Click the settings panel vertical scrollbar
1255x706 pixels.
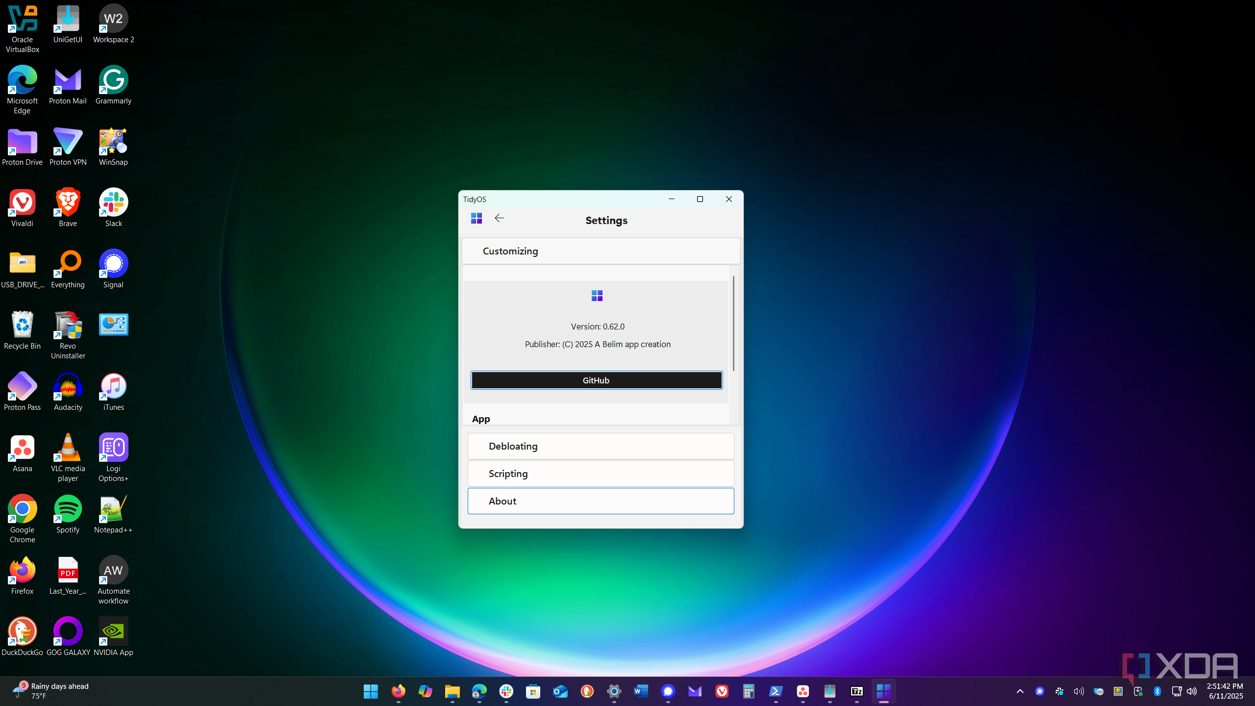(x=733, y=324)
